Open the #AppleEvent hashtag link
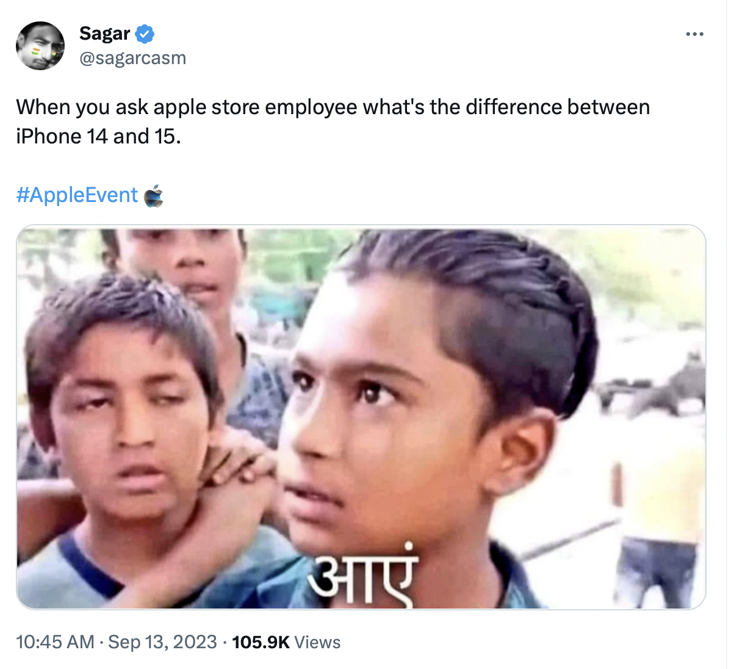 pos(77,195)
